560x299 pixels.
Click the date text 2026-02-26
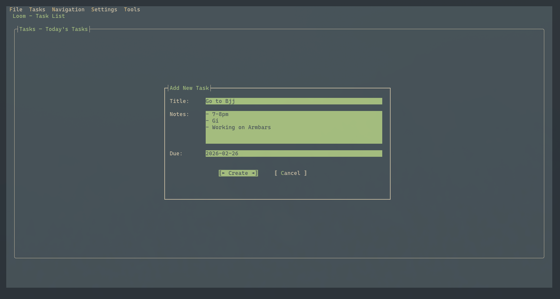click(x=222, y=153)
